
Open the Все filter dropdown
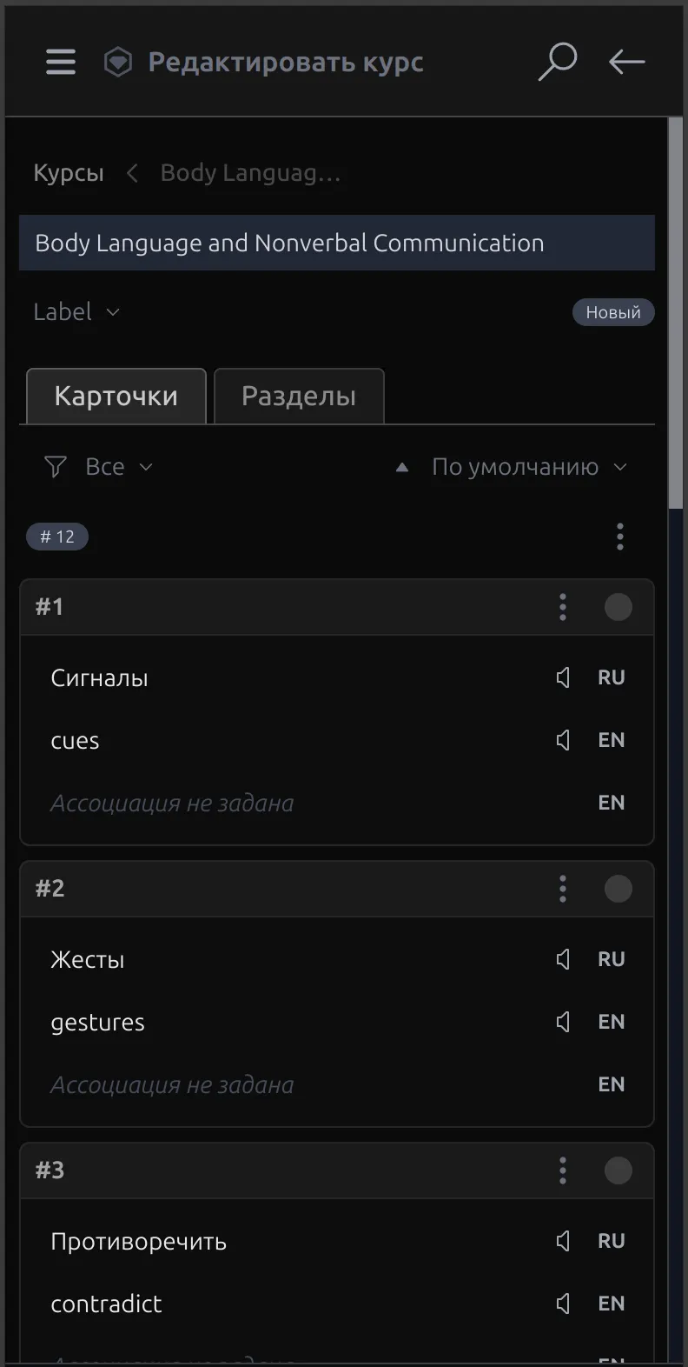[x=98, y=467]
